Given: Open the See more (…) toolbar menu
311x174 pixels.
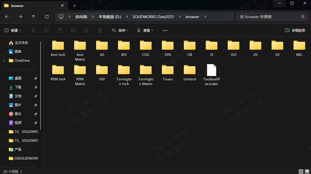Looking at the screenshot, I should (165, 30).
